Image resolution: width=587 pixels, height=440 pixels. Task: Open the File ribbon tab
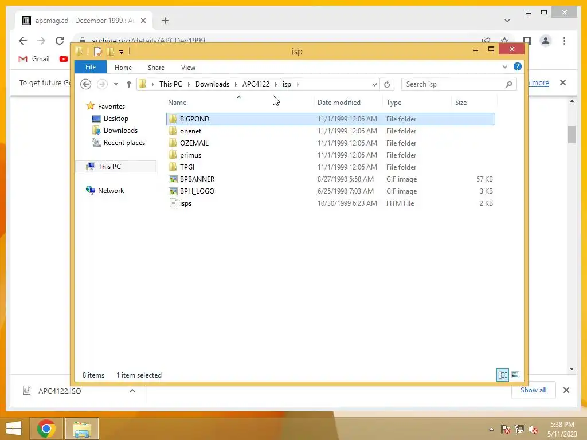click(91, 67)
